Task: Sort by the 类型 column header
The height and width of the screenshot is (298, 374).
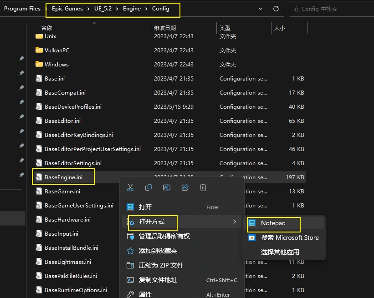Action: [x=225, y=28]
